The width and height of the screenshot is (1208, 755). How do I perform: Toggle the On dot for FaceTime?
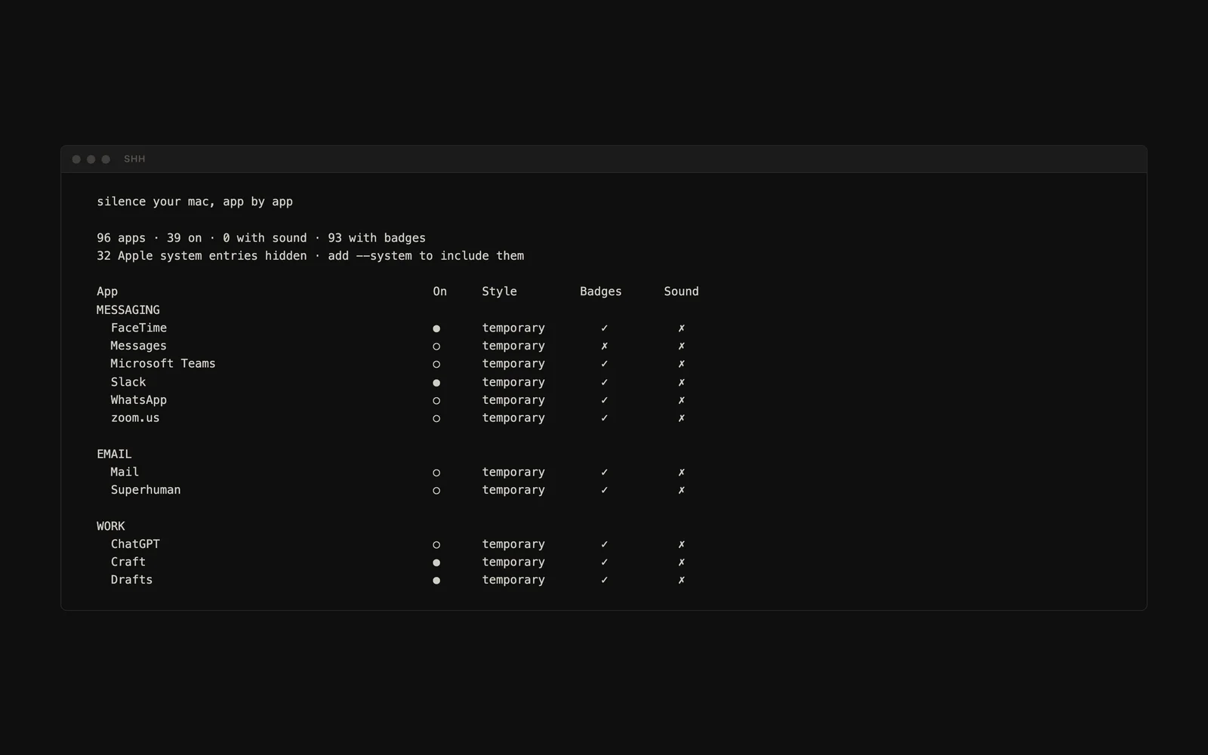point(436,328)
